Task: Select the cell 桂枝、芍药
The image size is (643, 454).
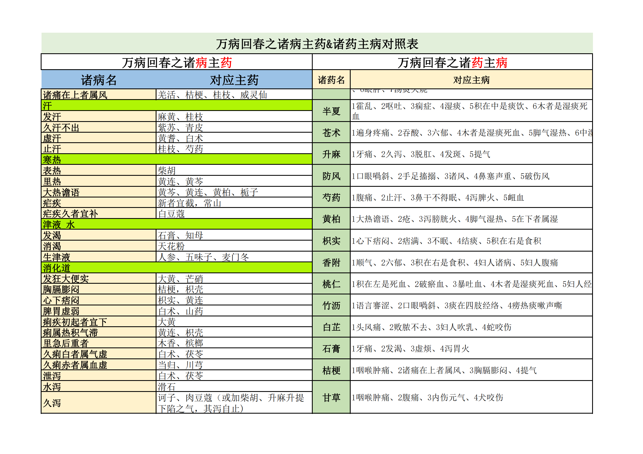Action: pyautogui.click(x=234, y=149)
